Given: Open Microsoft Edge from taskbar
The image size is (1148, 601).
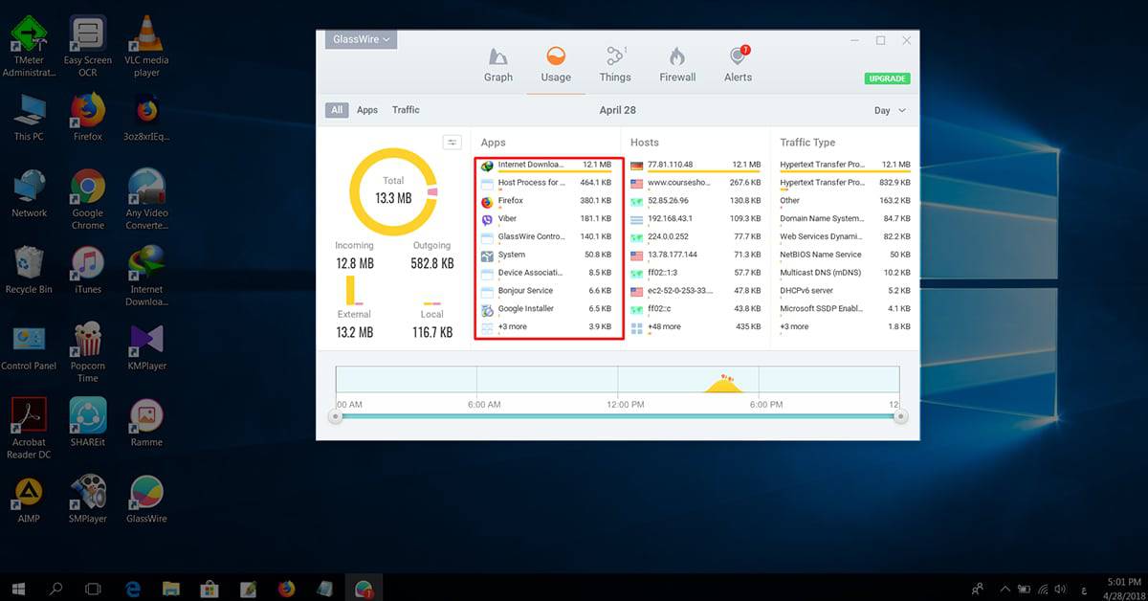Looking at the screenshot, I should (x=132, y=588).
